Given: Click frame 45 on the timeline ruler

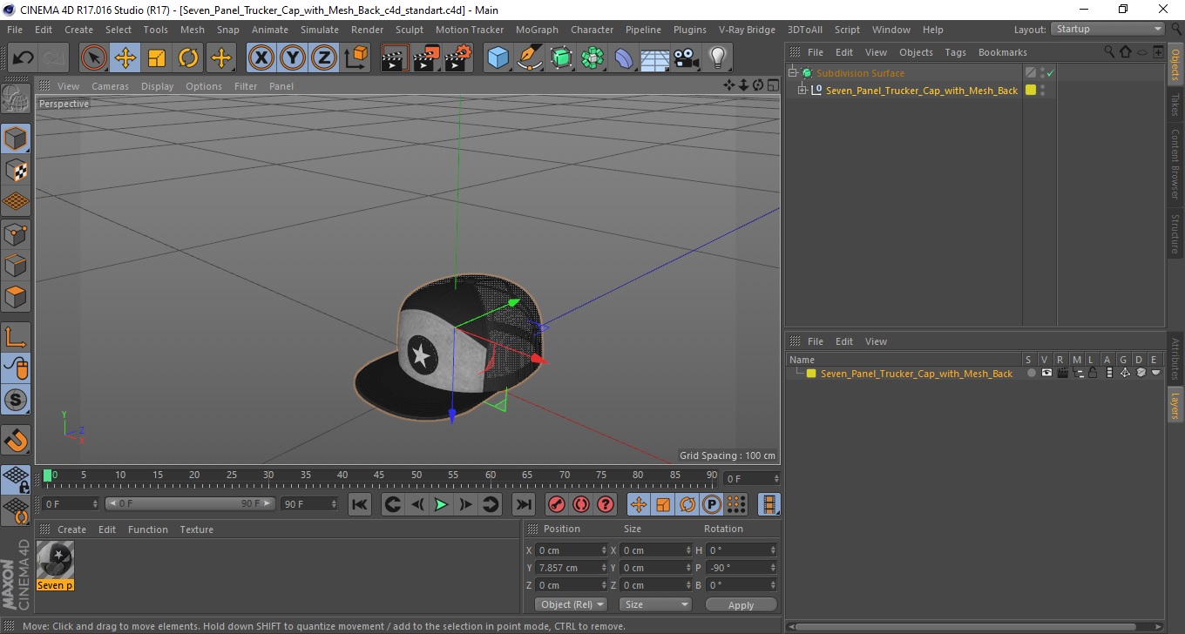Looking at the screenshot, I should [x=379, y=475].
